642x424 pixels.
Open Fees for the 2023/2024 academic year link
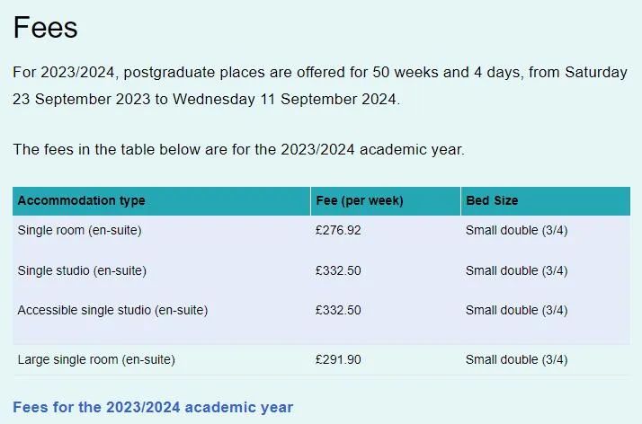153,407
